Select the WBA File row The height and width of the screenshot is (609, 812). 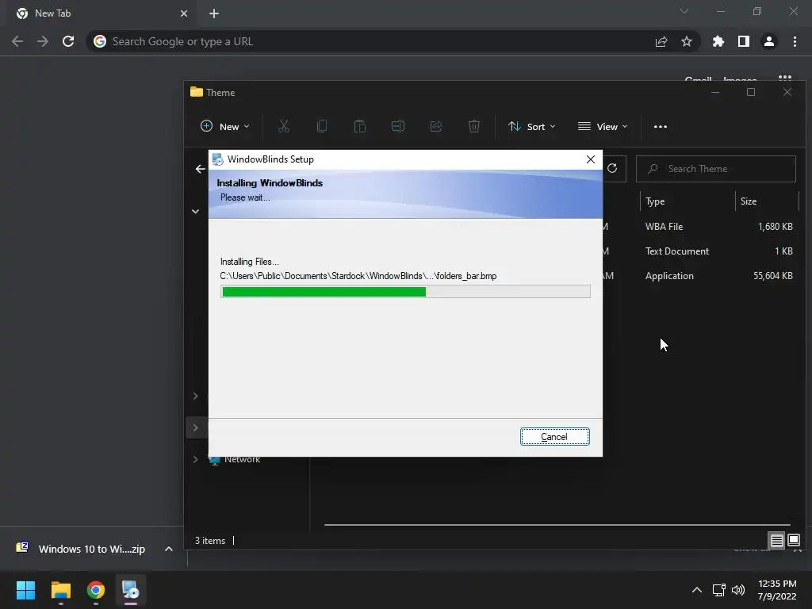pyautogui.click(x=699, y=226)
